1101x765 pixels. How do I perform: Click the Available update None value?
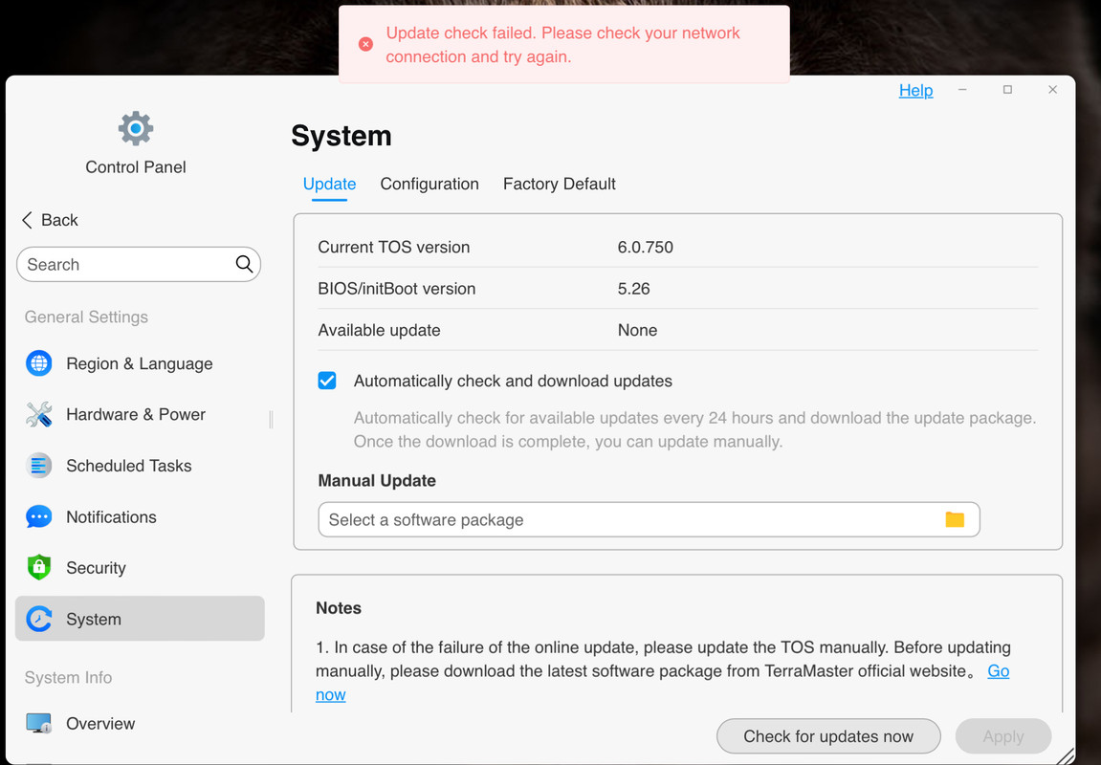click(637, 330)
